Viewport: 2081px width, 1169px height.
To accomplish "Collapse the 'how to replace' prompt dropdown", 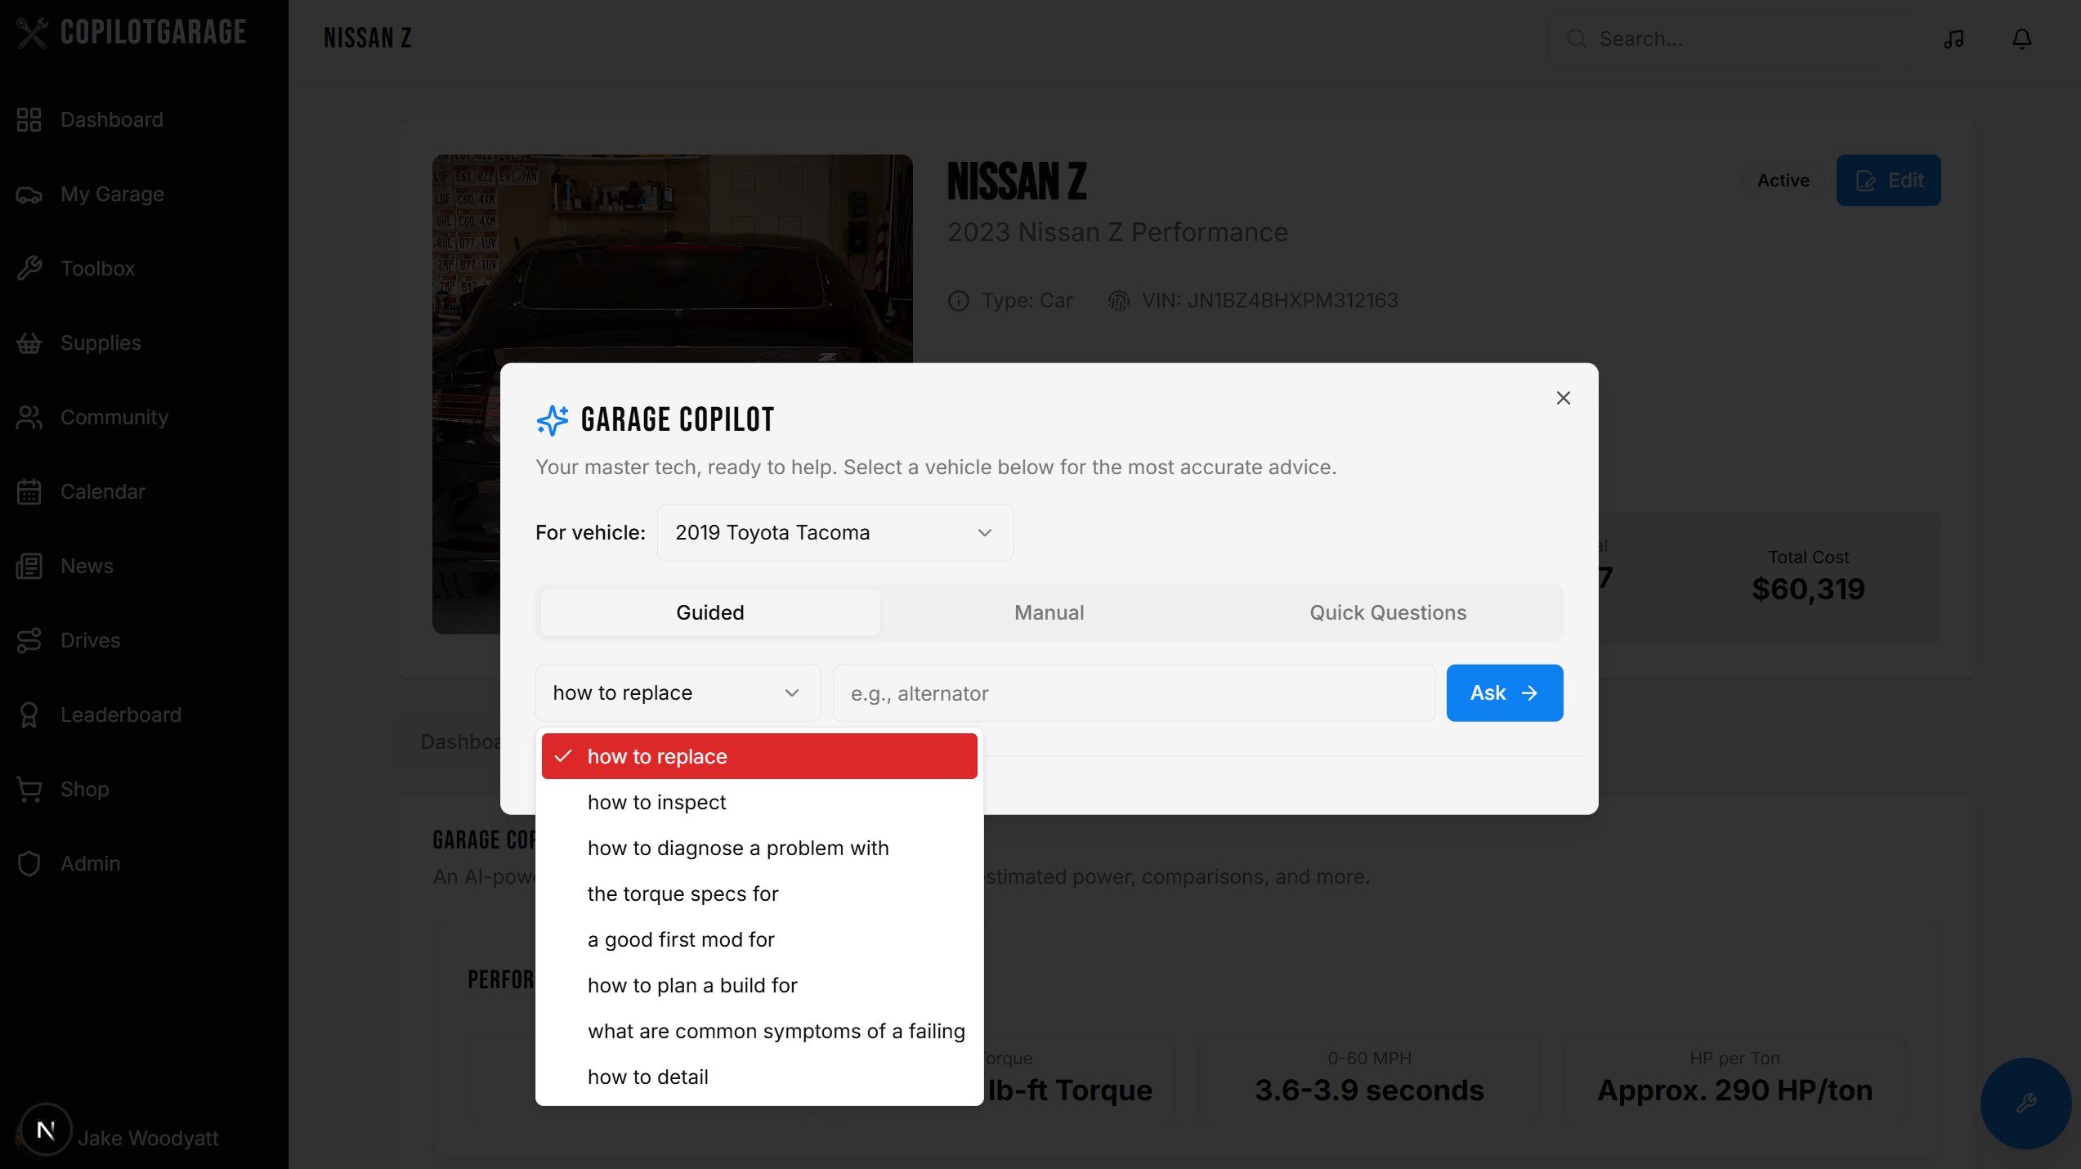I will (678, 693).
